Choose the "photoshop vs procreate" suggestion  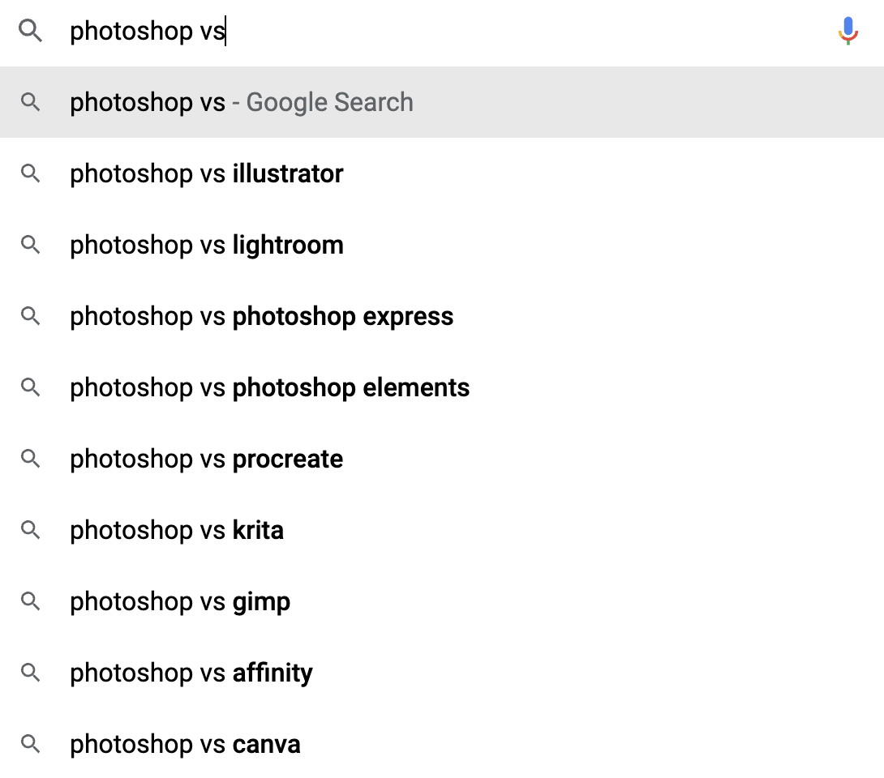click(x=207, y=460)
